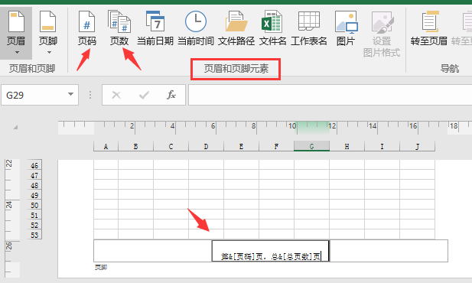Screen dimensions: 472x283
Task: Click the center footer section with page text
Action: click(271, 251)
